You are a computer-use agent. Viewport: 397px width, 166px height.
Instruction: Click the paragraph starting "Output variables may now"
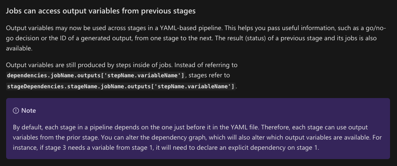[x=196, y=38]
